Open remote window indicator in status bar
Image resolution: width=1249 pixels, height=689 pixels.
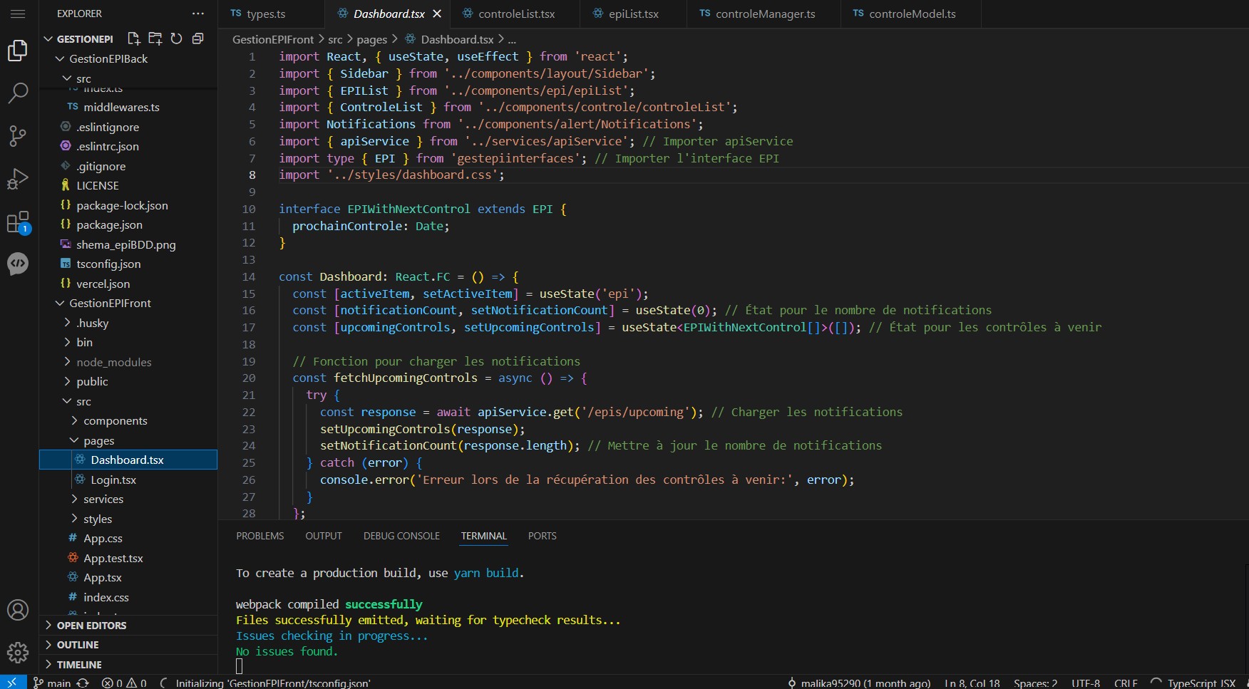(x=13, y=683)
